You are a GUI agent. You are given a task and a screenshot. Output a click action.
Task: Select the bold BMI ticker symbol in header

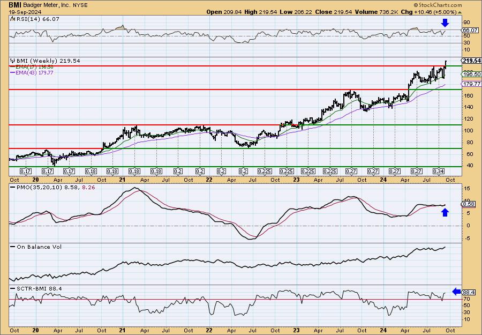pos(14,5)
